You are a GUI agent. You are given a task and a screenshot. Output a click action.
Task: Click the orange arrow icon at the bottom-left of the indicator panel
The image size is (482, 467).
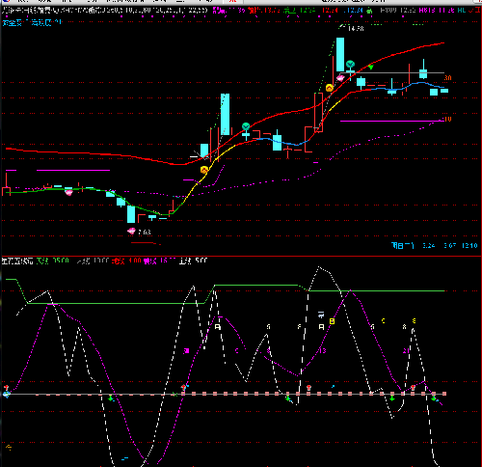pos(9,447)
